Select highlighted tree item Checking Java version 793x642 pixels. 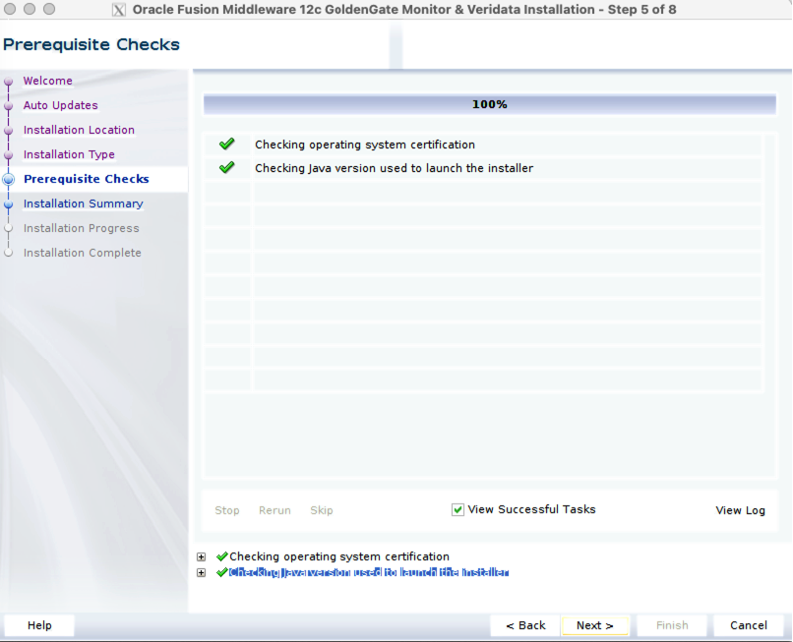369,572
